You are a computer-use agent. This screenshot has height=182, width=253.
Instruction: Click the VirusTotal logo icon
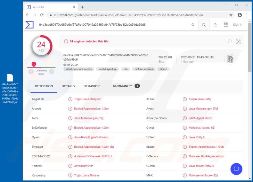pyautogui.click(x=29, y=25)
